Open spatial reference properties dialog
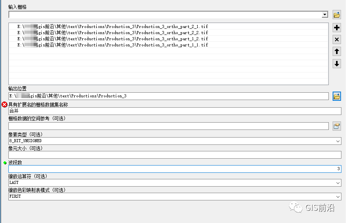This screenshot has width=346, height=223. tap(337, 126)
